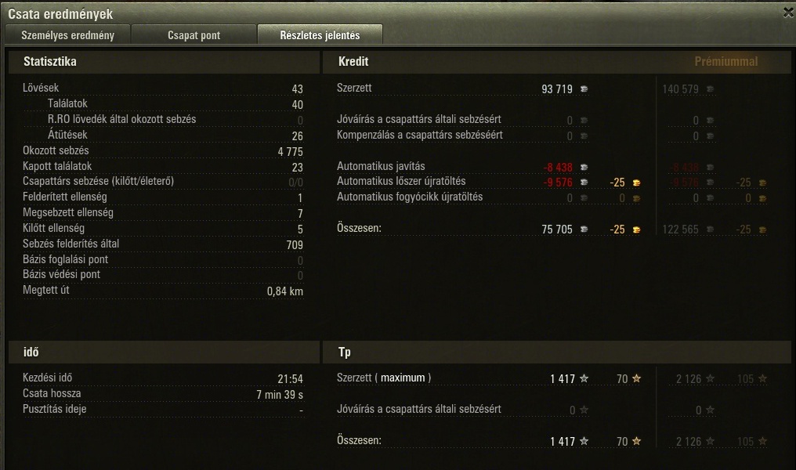Click the Prémiummal column header
Image resolution: width=796 pixels, height=470 pixels.
726,61
